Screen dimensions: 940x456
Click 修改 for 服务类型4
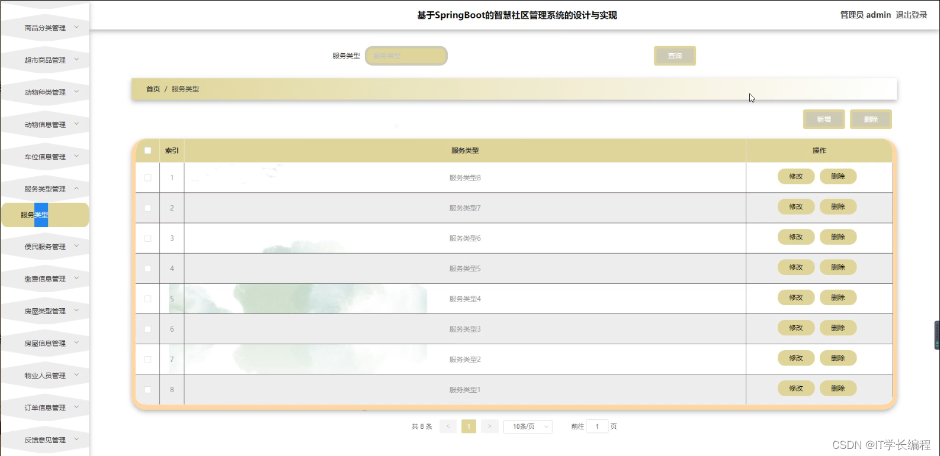[x=796, y=297]
